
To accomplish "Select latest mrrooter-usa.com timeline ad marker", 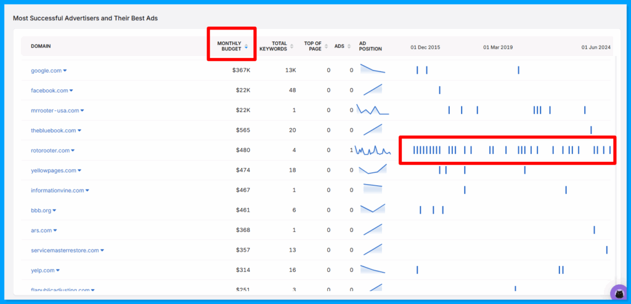I will click(x=585, y=110).
